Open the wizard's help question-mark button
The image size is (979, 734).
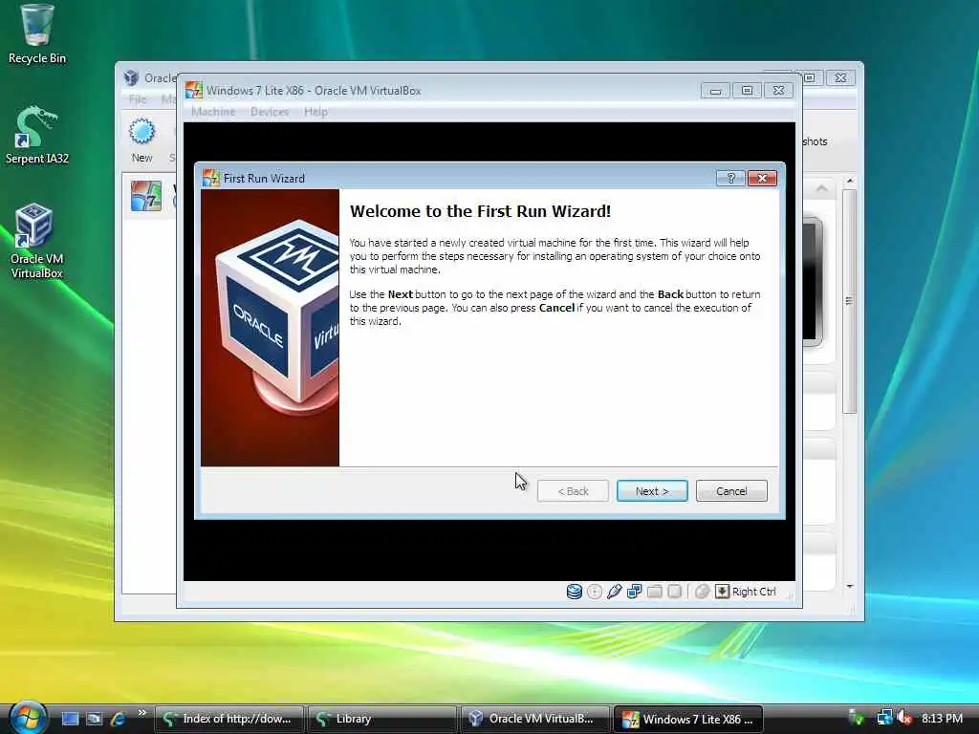730,179
